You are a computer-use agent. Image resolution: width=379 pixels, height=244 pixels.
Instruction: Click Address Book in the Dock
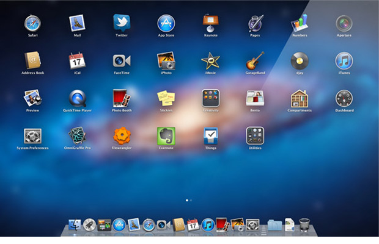[178, 224]
